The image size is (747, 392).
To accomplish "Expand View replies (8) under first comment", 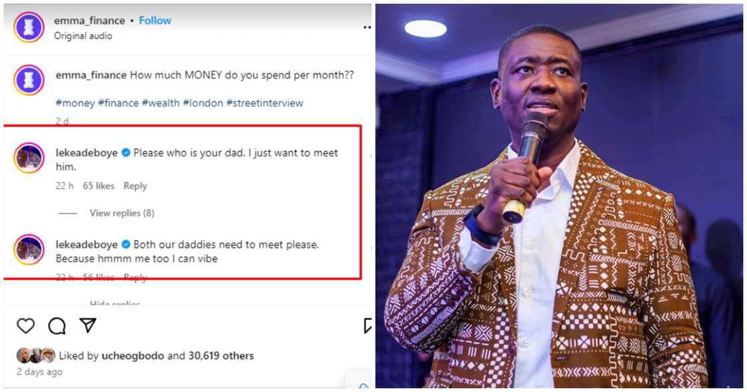I will (122, 213).
